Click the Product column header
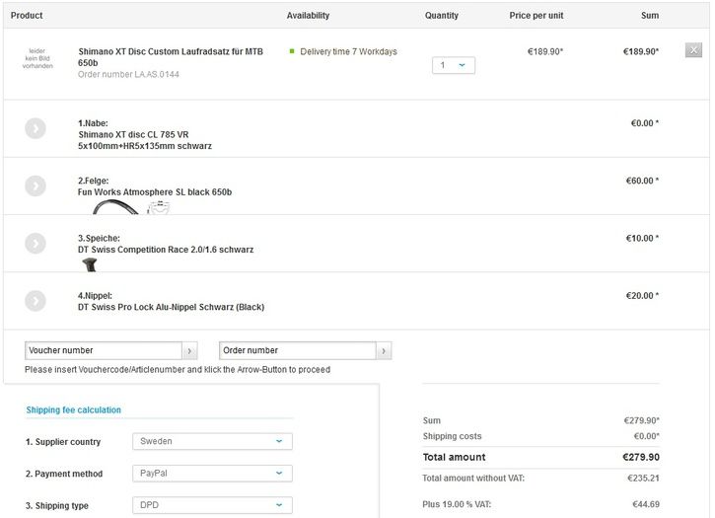The image size is (715, 518). click(27, 15)
